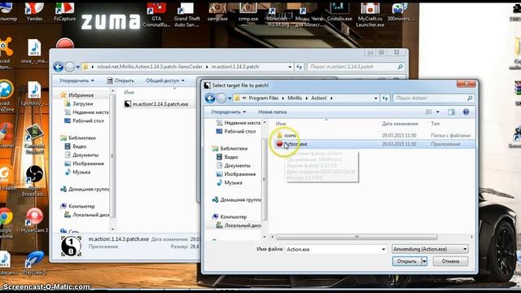This screenshot has height=293, width=521.
Task: Select Библиотеки in Explorer sidebar
Action: tap(78, 138)
